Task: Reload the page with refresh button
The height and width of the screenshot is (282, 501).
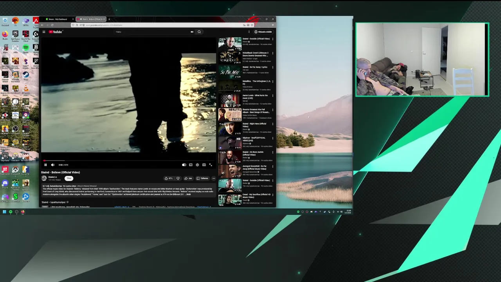Action: [x=52, y=25]
